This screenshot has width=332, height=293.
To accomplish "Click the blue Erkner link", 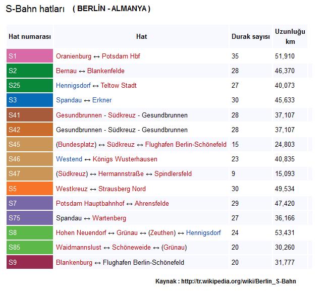I will click(102, 100).
